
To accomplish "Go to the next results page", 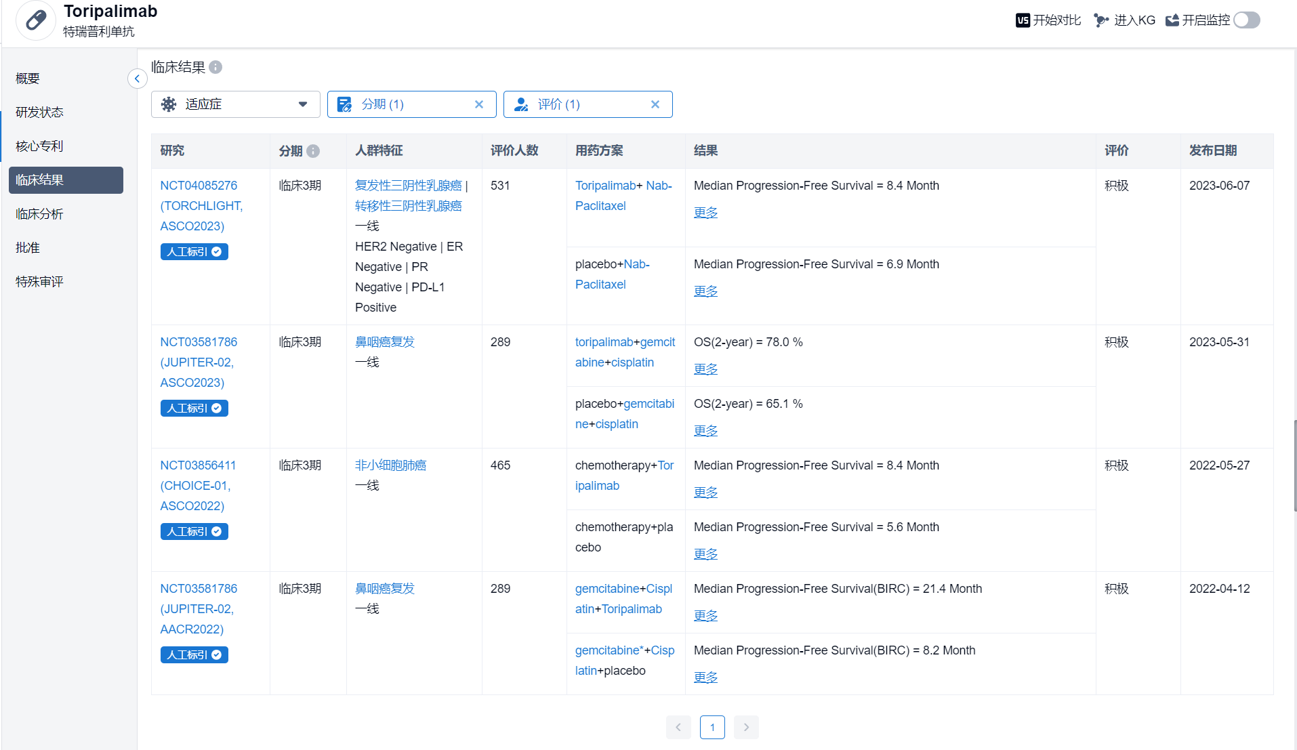I will [746, 728].
